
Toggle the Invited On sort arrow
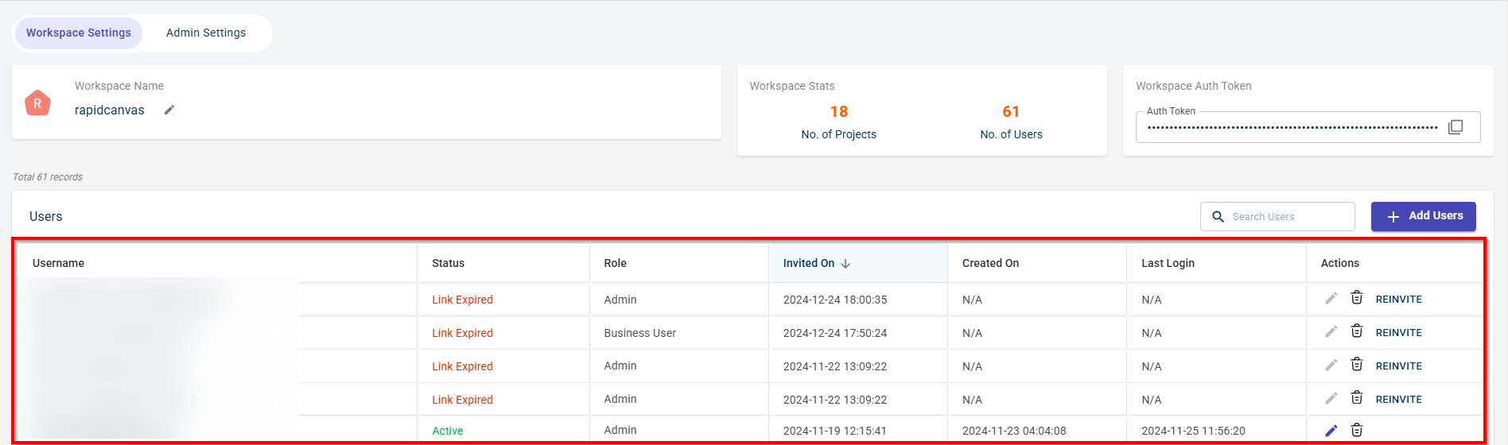click(x=845, y=264)
